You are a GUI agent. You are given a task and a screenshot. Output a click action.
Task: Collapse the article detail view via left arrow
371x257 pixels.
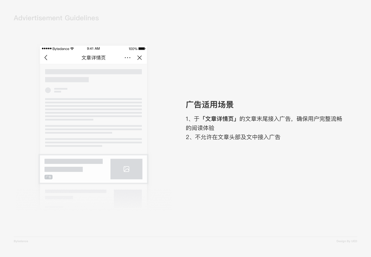[46, 58]
